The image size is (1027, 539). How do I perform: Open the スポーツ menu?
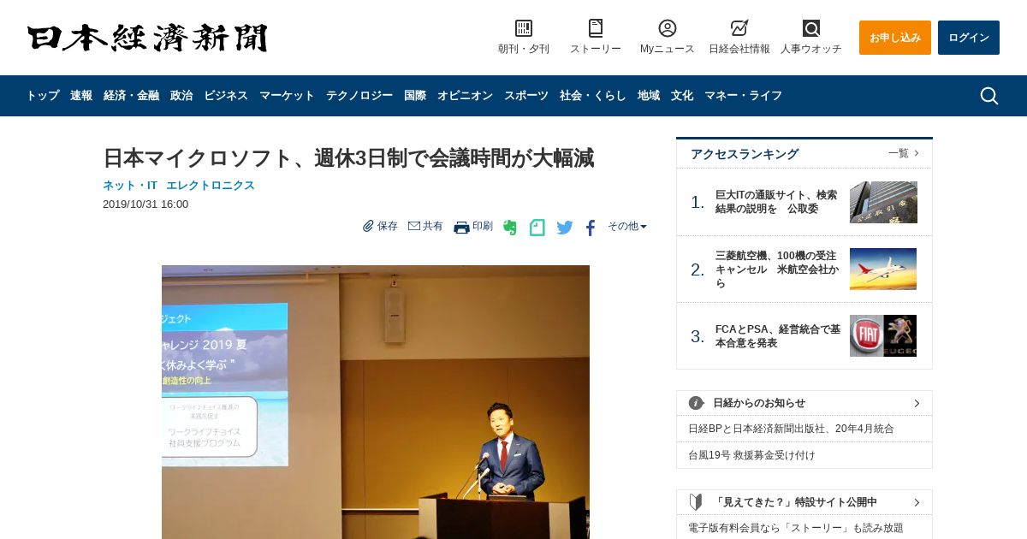(x=526, y=96)
